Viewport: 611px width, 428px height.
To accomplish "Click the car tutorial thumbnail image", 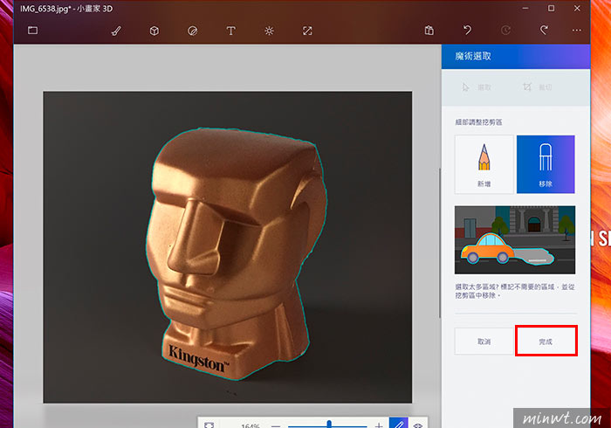I will point(515,239).
